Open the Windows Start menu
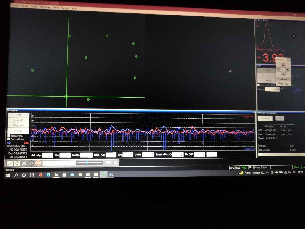The height and width of the screenshot is (229, 305). [8, 175]
